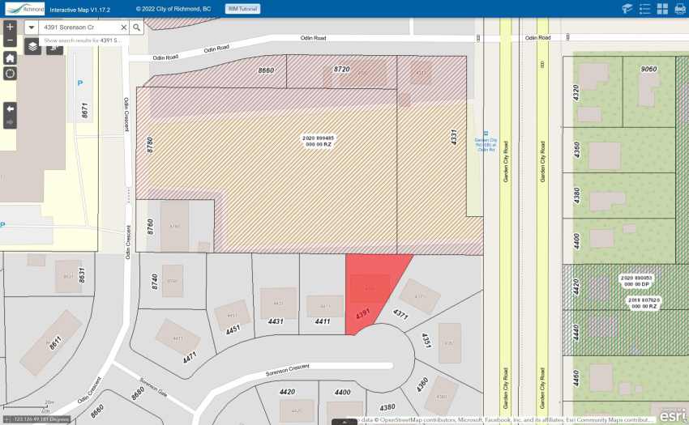
Task: Zoom in with the plus button
Action: 10,27
